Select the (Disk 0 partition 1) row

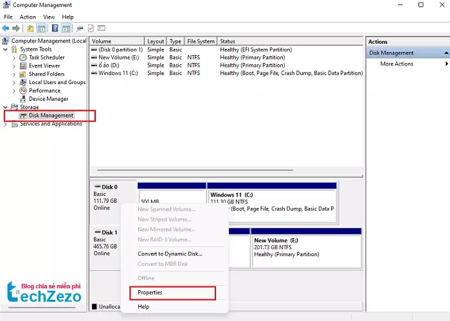click(226, 49)
